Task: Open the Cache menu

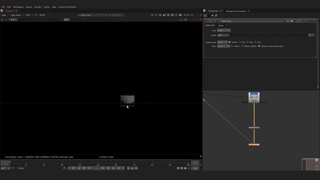Action: (46, 7)
